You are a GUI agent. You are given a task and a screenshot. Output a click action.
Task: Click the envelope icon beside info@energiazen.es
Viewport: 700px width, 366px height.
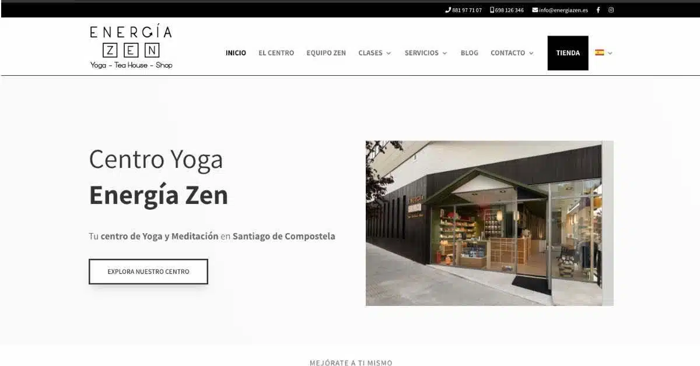535,10
